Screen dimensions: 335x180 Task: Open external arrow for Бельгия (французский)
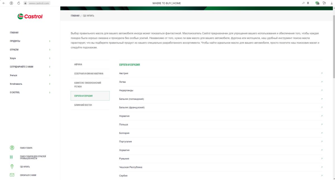coord(322,107)
